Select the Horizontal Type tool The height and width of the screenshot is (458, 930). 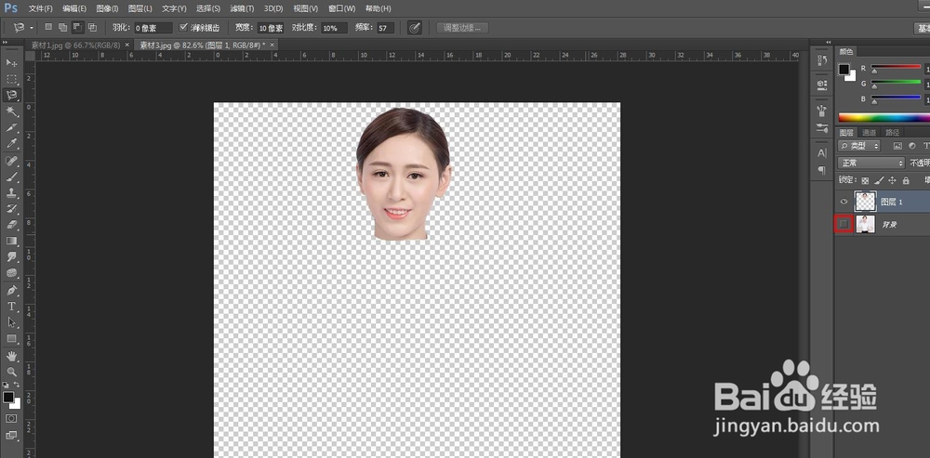pos(11,307)
